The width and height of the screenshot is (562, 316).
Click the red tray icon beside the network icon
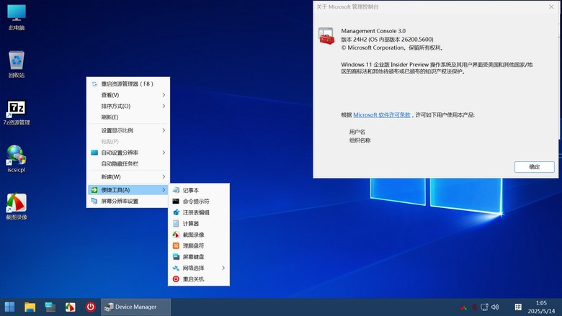[x=474, y=307]
